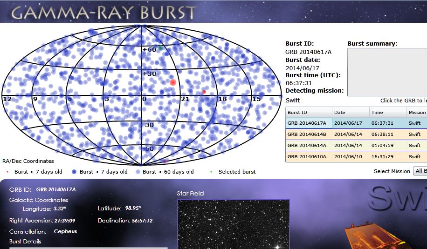Click the light blue 'Burst > 60 days old' legend dot

(x=137, y=172)
